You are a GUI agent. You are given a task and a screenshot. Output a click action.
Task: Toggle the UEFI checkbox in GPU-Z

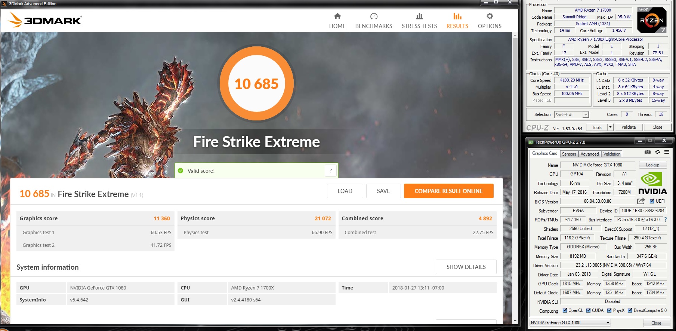click(652, 201)
